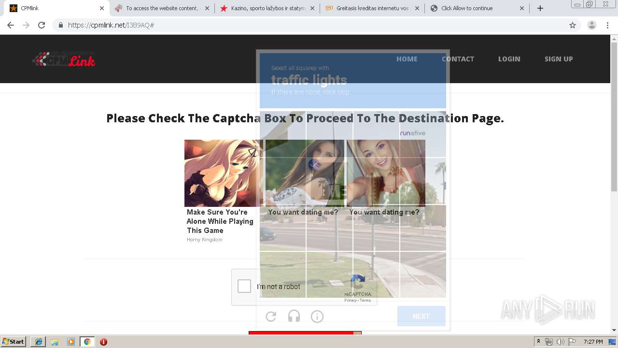618x348 pixels.
Task: View the site padlock security info
Action: pos(61,25)
